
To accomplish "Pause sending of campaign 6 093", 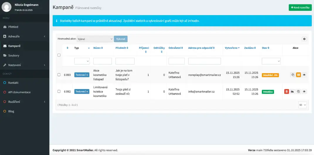I will (298, 75).
